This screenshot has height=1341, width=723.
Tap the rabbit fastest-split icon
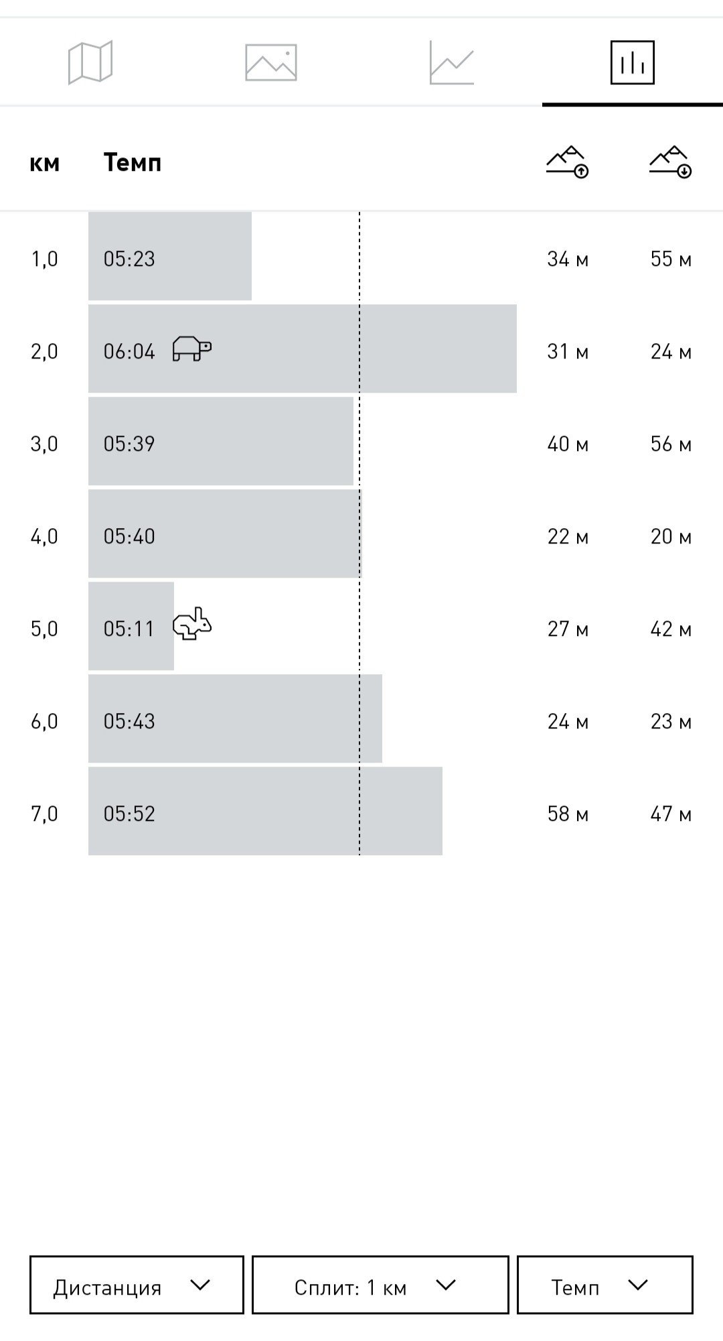[x=192, y=624]
